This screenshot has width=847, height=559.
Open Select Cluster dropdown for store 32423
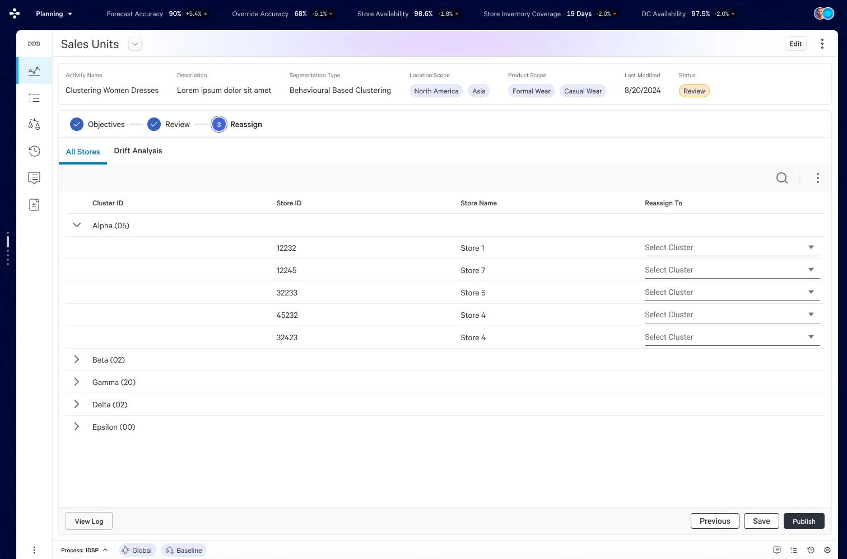tap(732, 337)
